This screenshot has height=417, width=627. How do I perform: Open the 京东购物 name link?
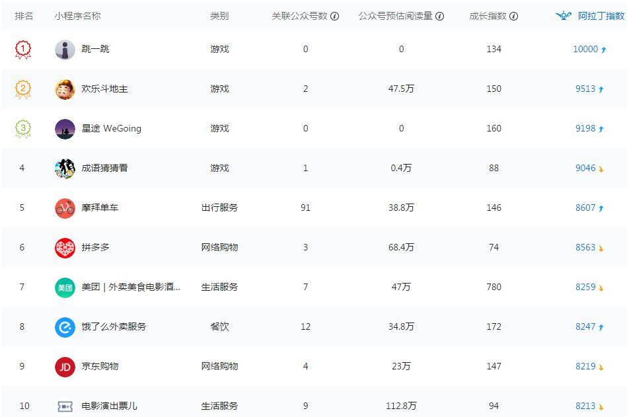point(100,366)
